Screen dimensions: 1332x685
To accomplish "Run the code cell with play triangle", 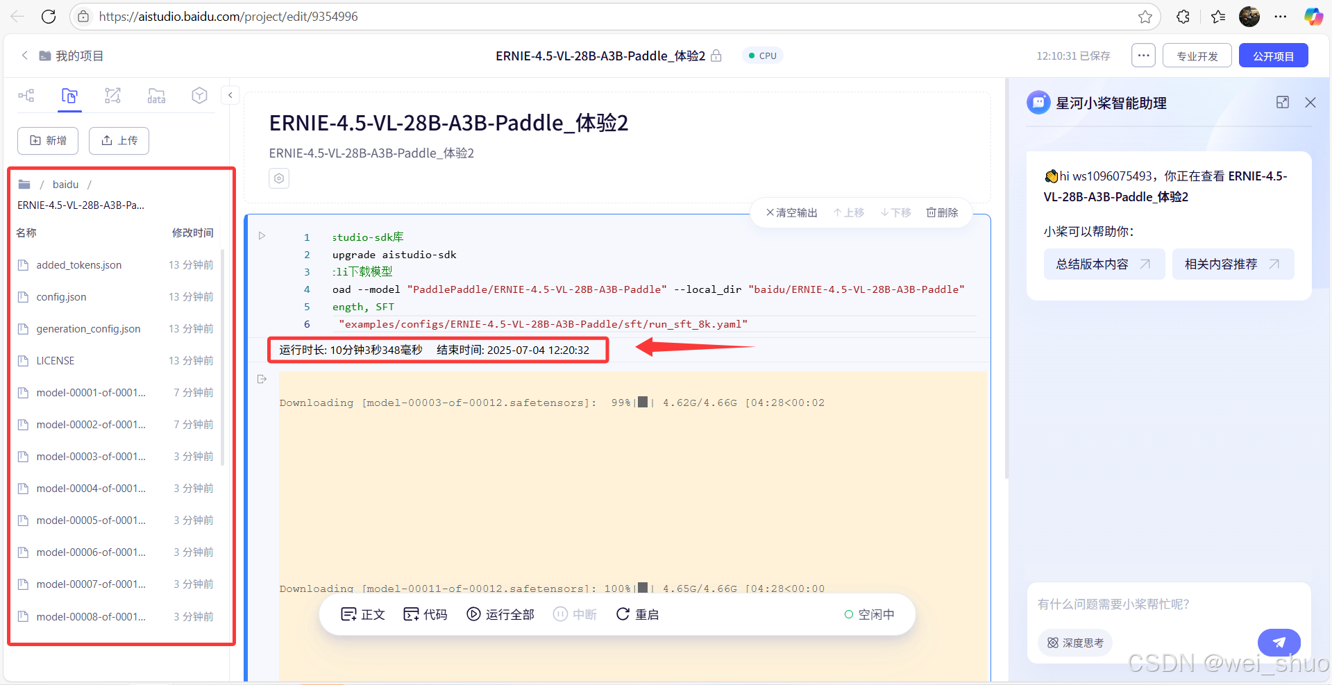I will (262, 236).
